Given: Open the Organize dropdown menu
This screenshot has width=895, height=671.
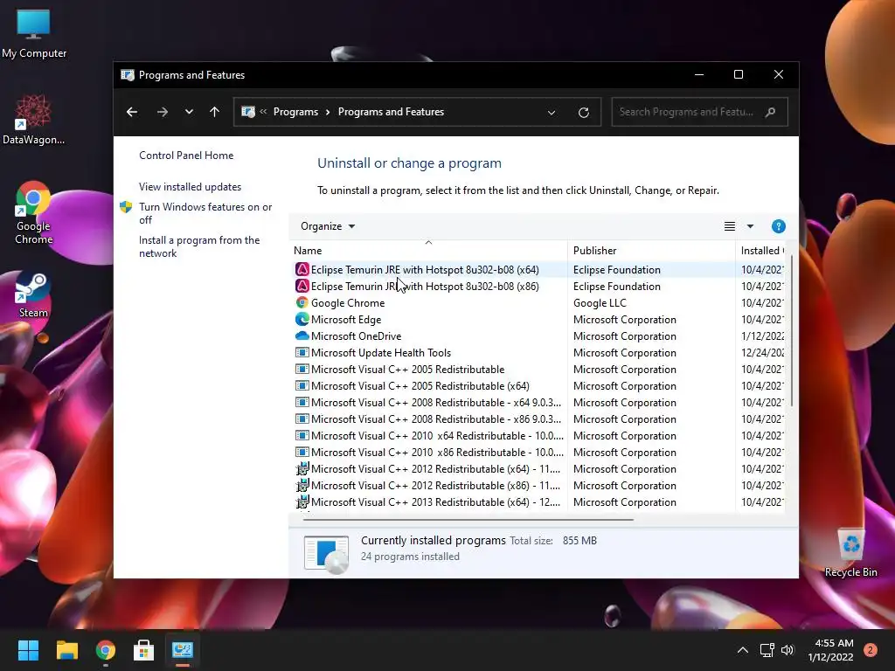Looking at the screenshot, I should point(328,226).
